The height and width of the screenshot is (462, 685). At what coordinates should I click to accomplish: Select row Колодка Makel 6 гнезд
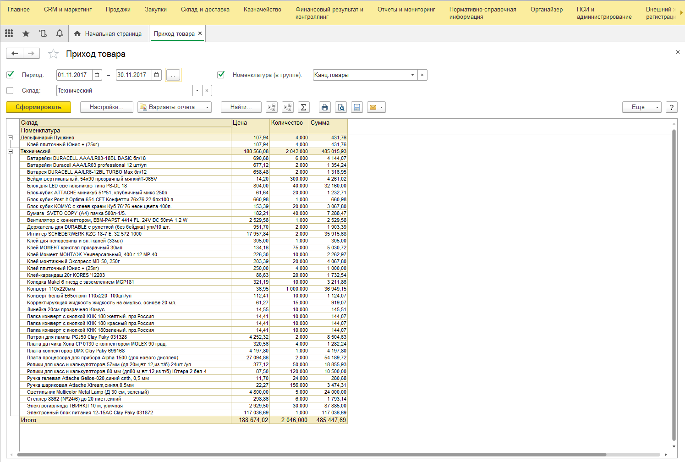(x=183, y=282)
